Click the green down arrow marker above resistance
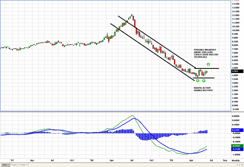Viewport: 244px width, 167px height. (208, 64)
